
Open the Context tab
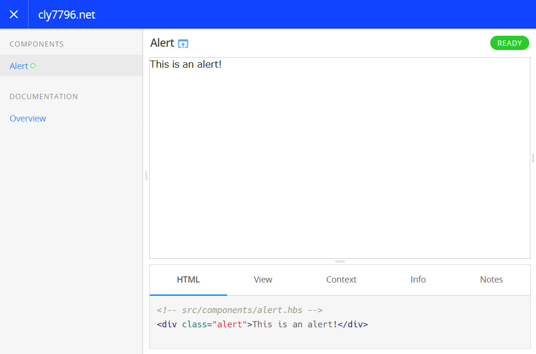[x=341, y=280]
